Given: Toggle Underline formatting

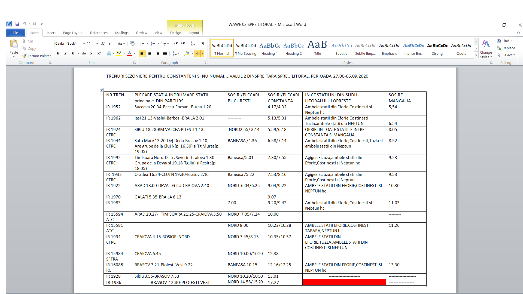Looking at the screenshot, I should [x=73, y=53].
